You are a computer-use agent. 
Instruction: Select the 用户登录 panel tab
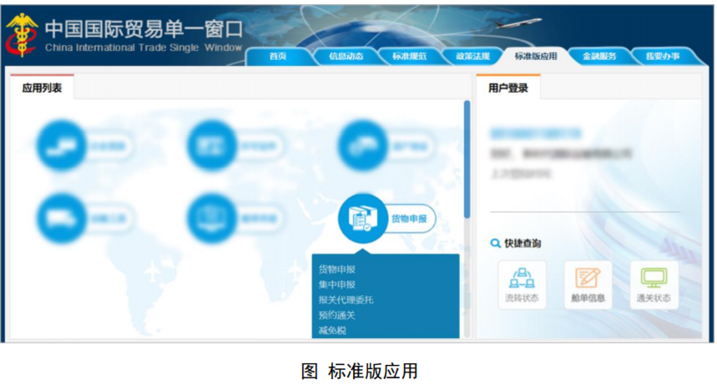click(508, 88)
